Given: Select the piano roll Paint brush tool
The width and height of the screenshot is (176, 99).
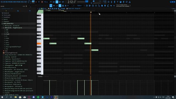Looking at the screenshot, I should [x=51, y=9].
